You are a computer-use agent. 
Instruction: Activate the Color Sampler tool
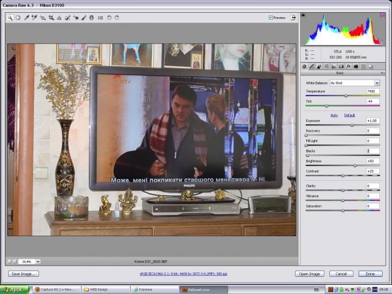(x=34, y=18)
